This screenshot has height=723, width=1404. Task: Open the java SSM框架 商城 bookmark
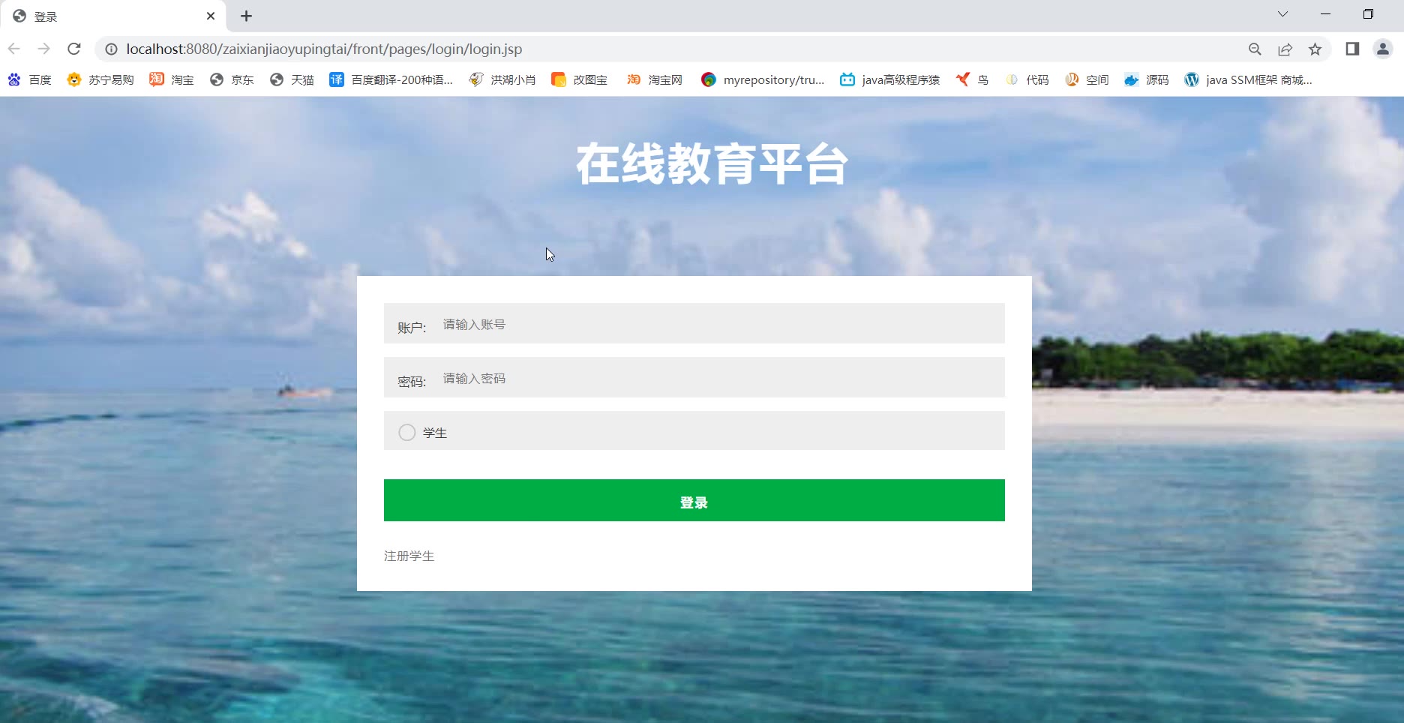coord(1248,79)
